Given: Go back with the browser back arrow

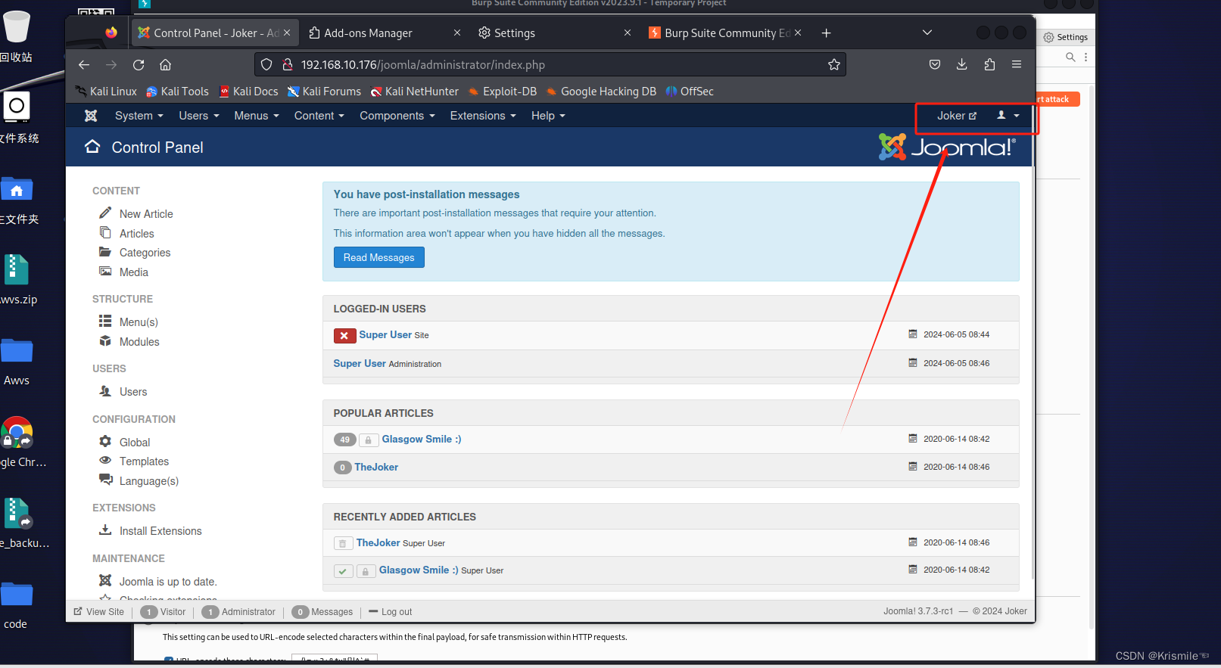Looking at the screenshot, I should click(84, 65).
